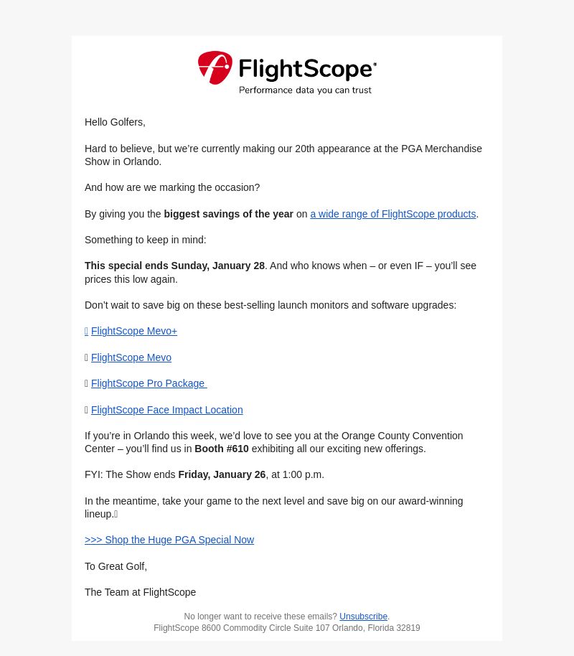Click the emoji glyph before FlightScope Mevo+
Screen dimensions: 574x656
coord(86,332)
